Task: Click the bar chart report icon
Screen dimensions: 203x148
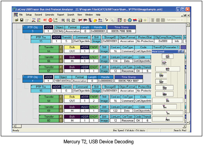Action: point(140,20)
